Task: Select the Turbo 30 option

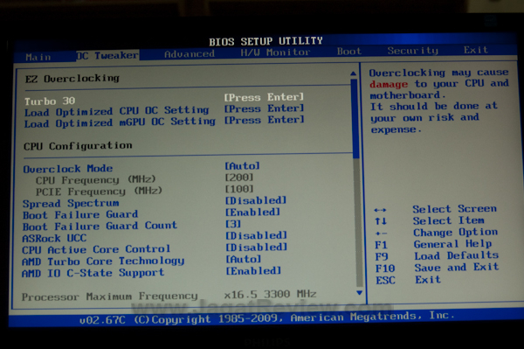Action: point(50,101)
